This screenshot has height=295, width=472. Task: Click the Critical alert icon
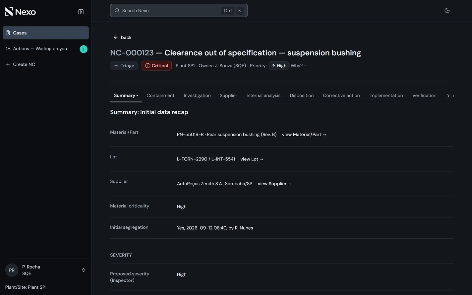[148, 66]
